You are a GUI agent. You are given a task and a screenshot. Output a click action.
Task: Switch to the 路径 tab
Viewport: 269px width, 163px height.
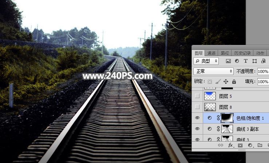click(x=225, y=53)
